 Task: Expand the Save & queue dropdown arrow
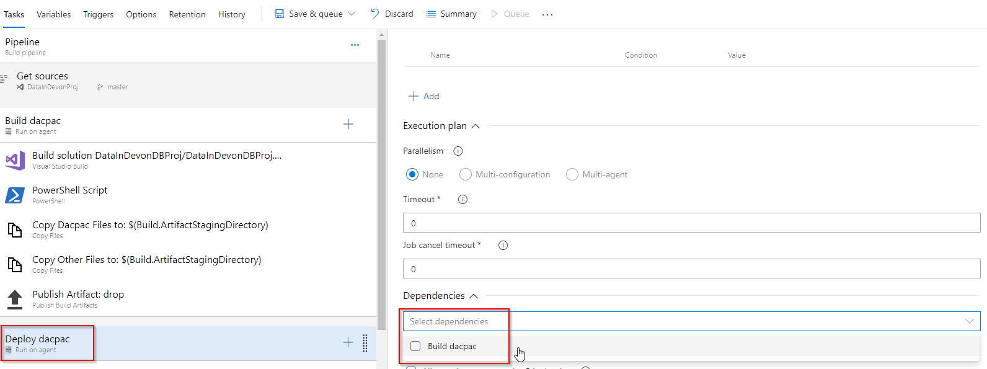pyautogui.click(x=352, y=14)
